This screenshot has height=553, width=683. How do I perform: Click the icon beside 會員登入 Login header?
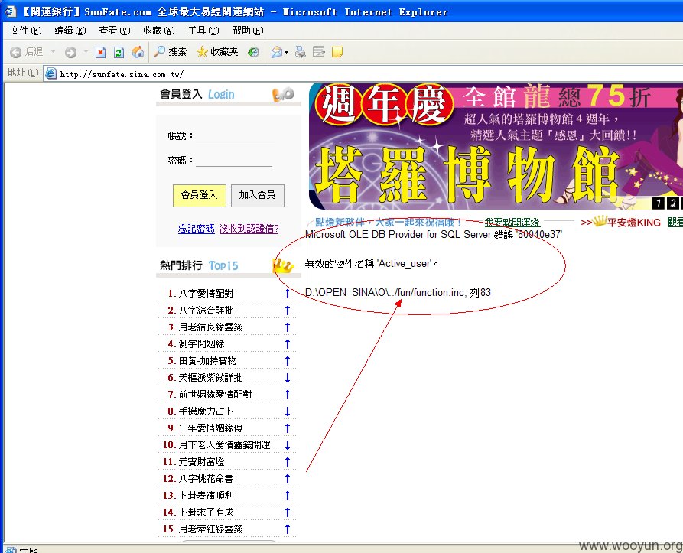(283, 94)
